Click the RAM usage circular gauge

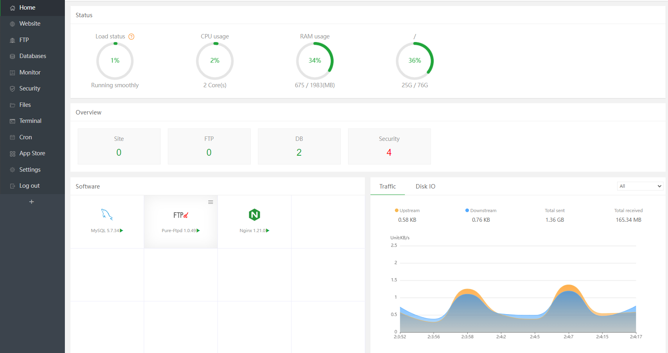(315, 61)
